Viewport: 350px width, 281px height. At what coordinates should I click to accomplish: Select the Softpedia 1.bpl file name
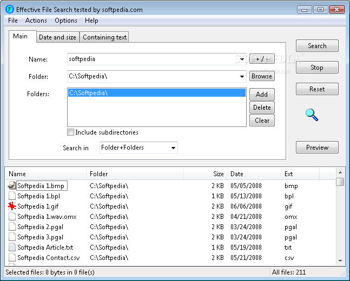pyautogui.click(x=38, y=196)
